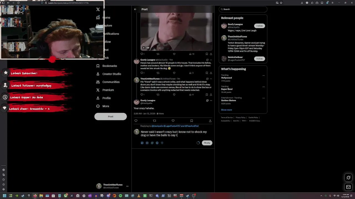This screenshot has height=199, width=355.
Task: Go back using the Post header arrow
Action: point(135,9)
